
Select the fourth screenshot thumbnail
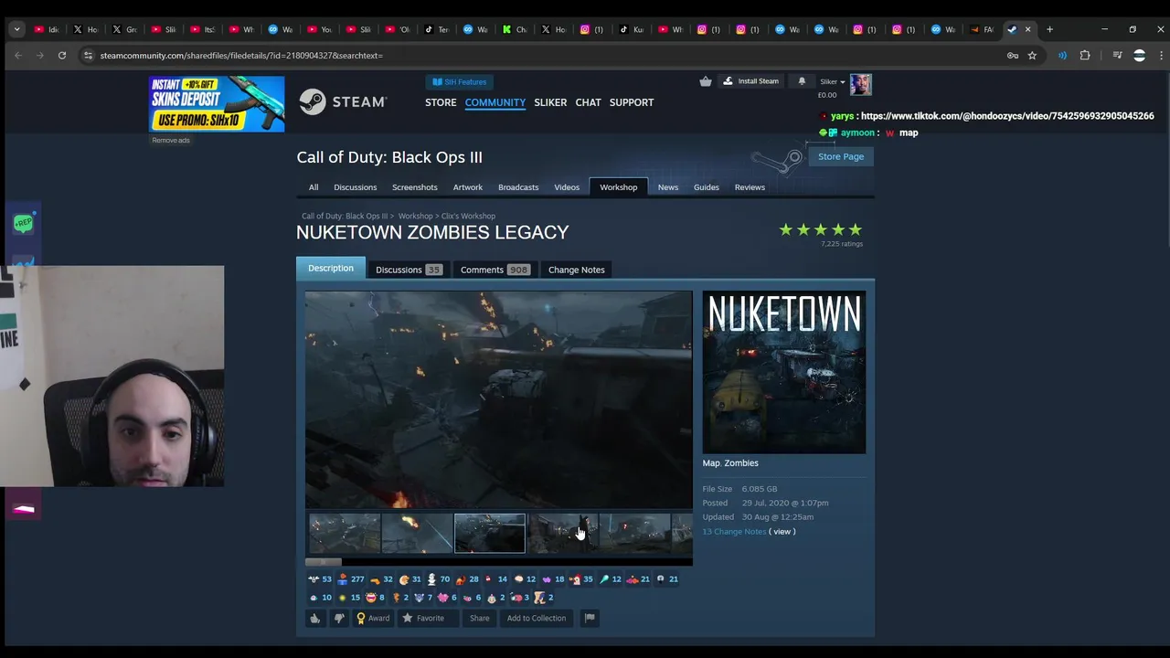[x=562, y=534]
